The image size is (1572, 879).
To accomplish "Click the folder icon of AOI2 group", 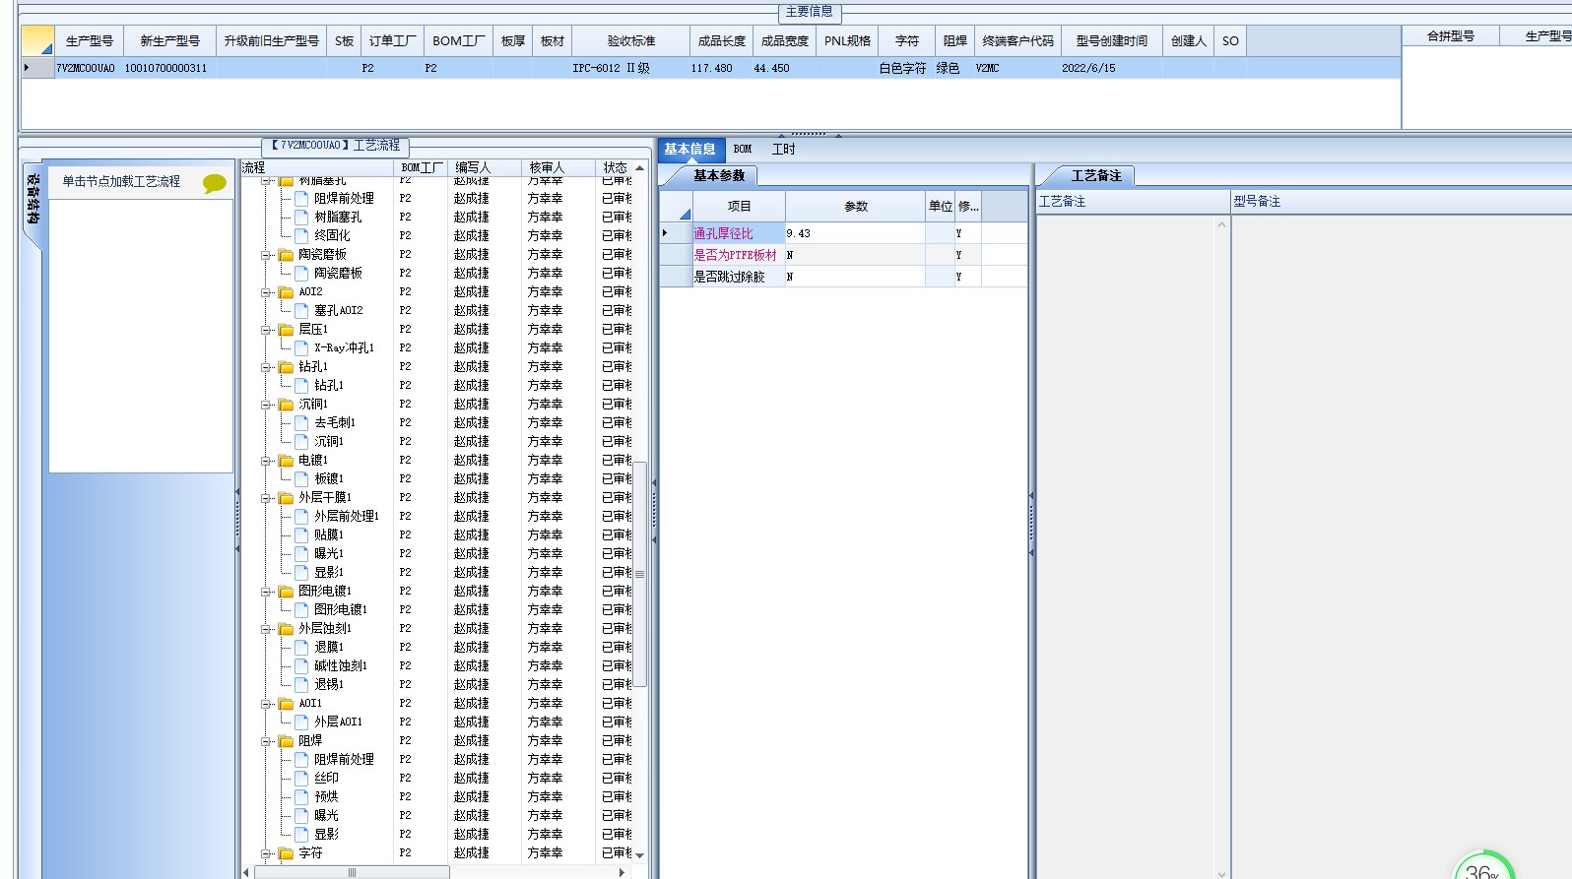I will 287,292.
